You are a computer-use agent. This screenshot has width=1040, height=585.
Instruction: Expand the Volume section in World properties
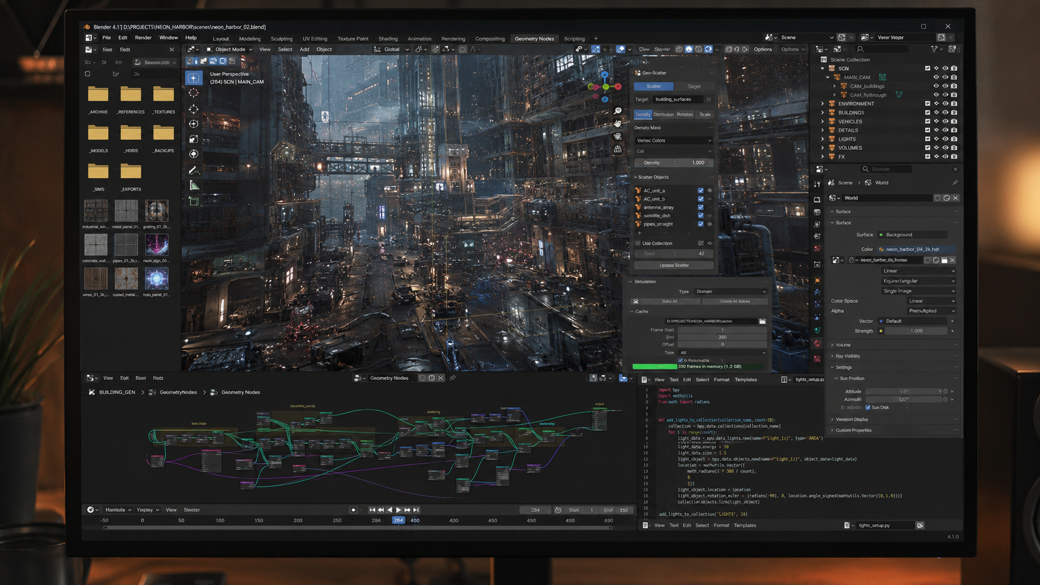point(843,345)
